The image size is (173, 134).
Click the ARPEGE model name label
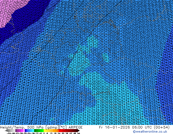(x=76, y=127)
